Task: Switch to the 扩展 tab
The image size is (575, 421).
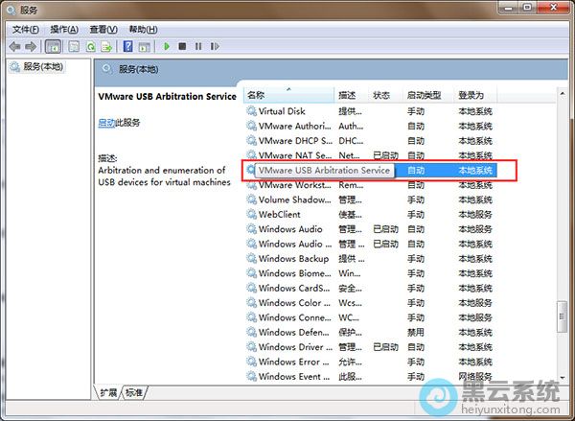Action: tap(108, 392)
